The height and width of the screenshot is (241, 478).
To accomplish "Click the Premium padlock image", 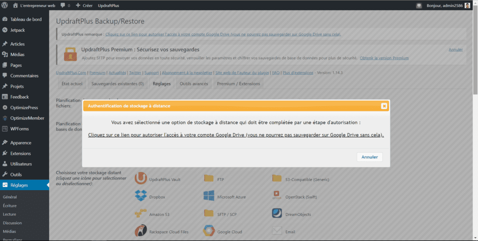I will (70, 54).
